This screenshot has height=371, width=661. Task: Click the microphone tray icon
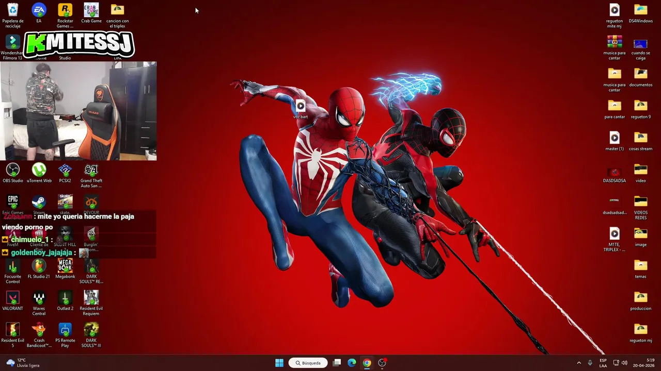(590, 363)
